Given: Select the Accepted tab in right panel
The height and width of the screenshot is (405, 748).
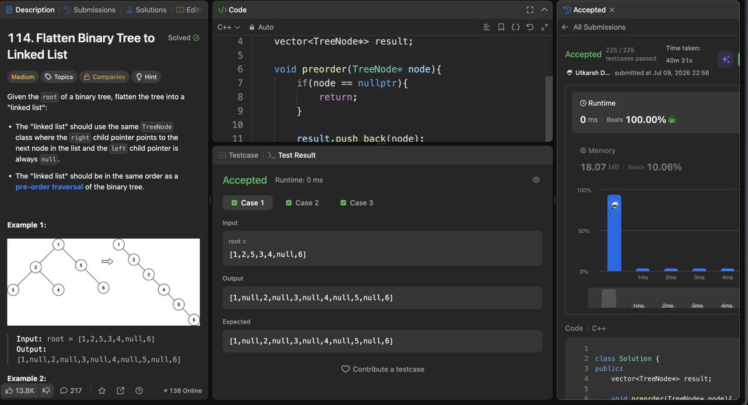Looking at the screenshot, I should tap(584, 10).
